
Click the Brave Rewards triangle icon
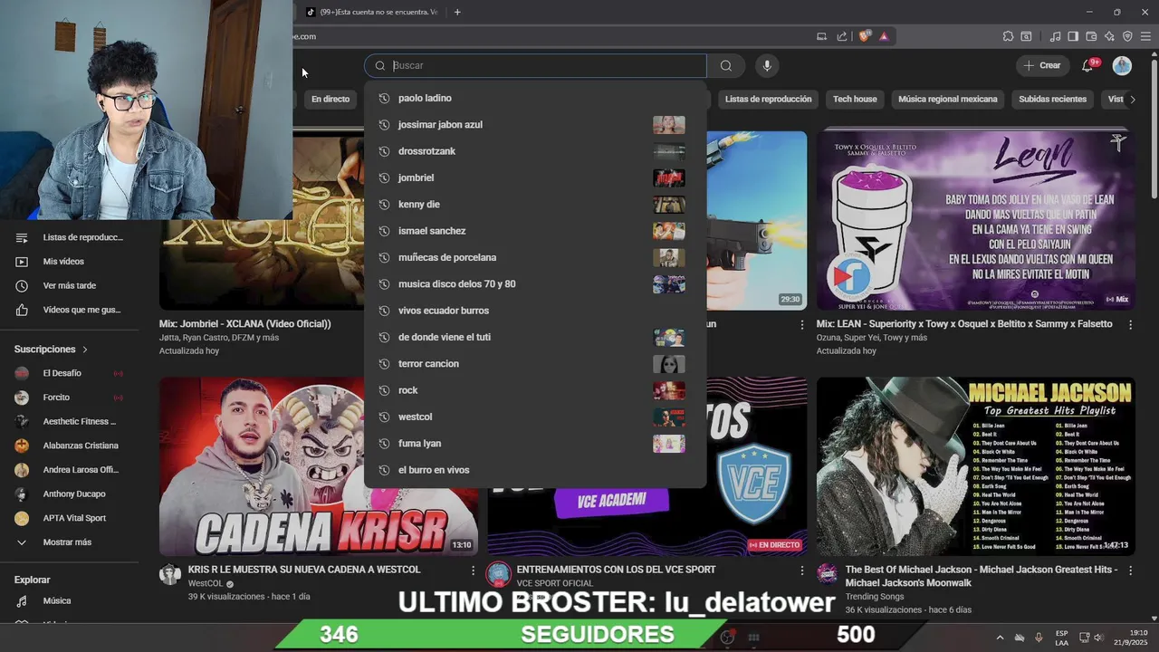click(x=884, y=36)
